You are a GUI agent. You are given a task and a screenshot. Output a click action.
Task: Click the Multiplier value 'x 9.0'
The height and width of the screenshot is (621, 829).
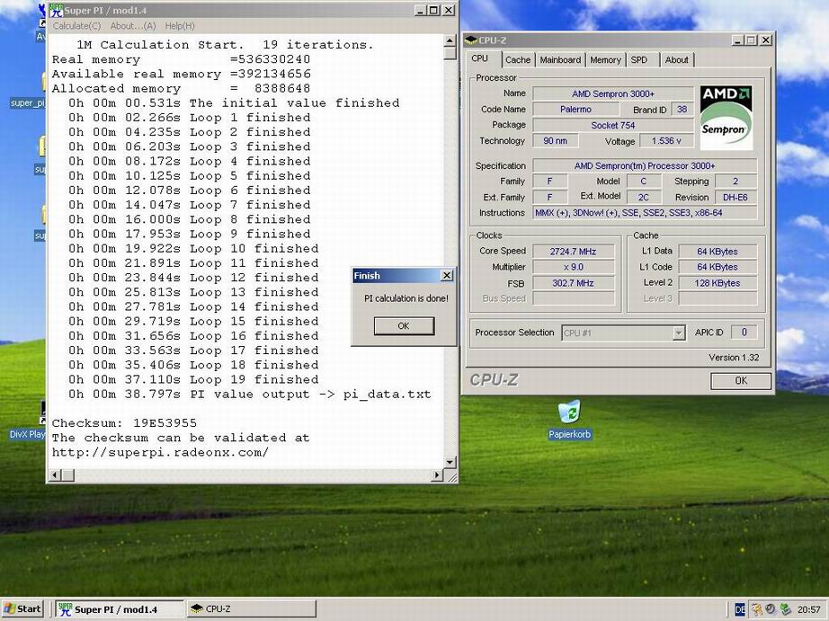pyautogui.click(x=573, y=267)
